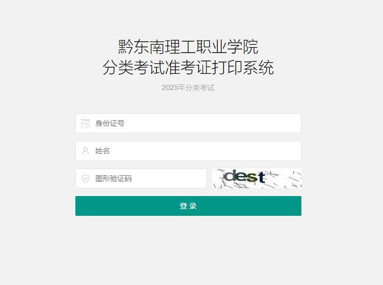Click the 分类考试准考证打印系统 heading line
Image resolution: width=383 pixels, height=285 pixels.
click(188, 67)
